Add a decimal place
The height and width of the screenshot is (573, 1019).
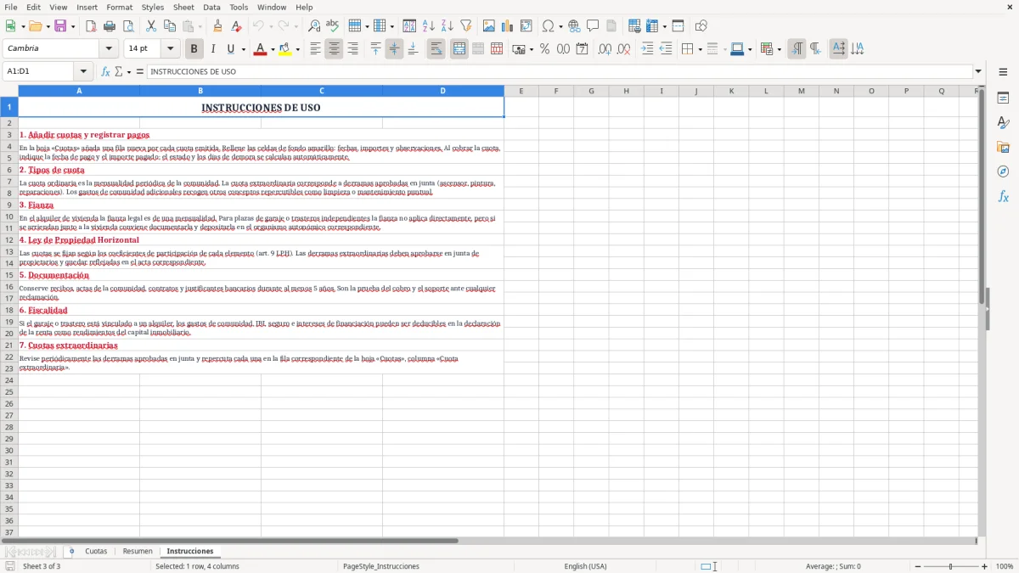605,49
